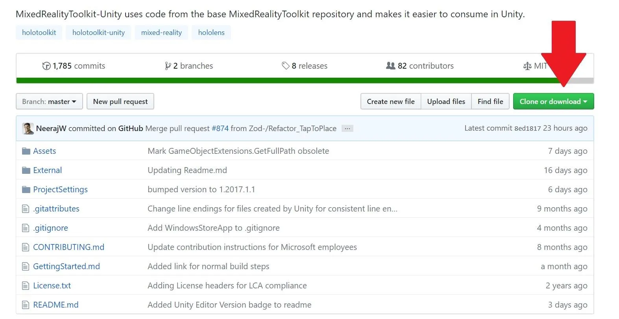
Task: View the 1,785 commits
Action: [74, 66]
